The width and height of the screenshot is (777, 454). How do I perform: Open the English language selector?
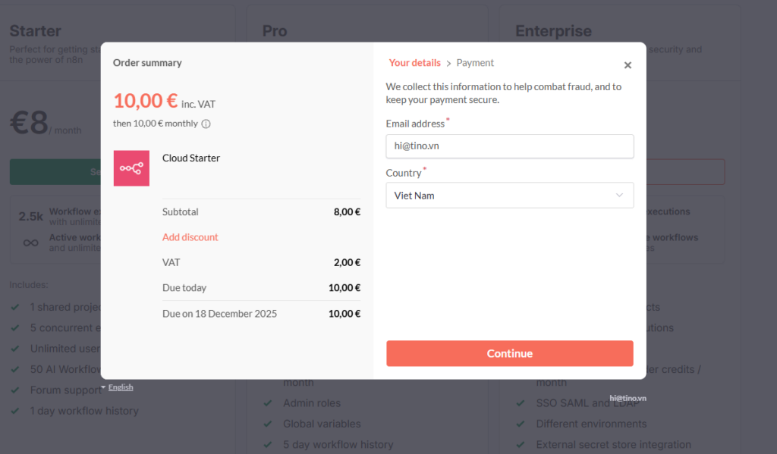(x=120, y=387)
